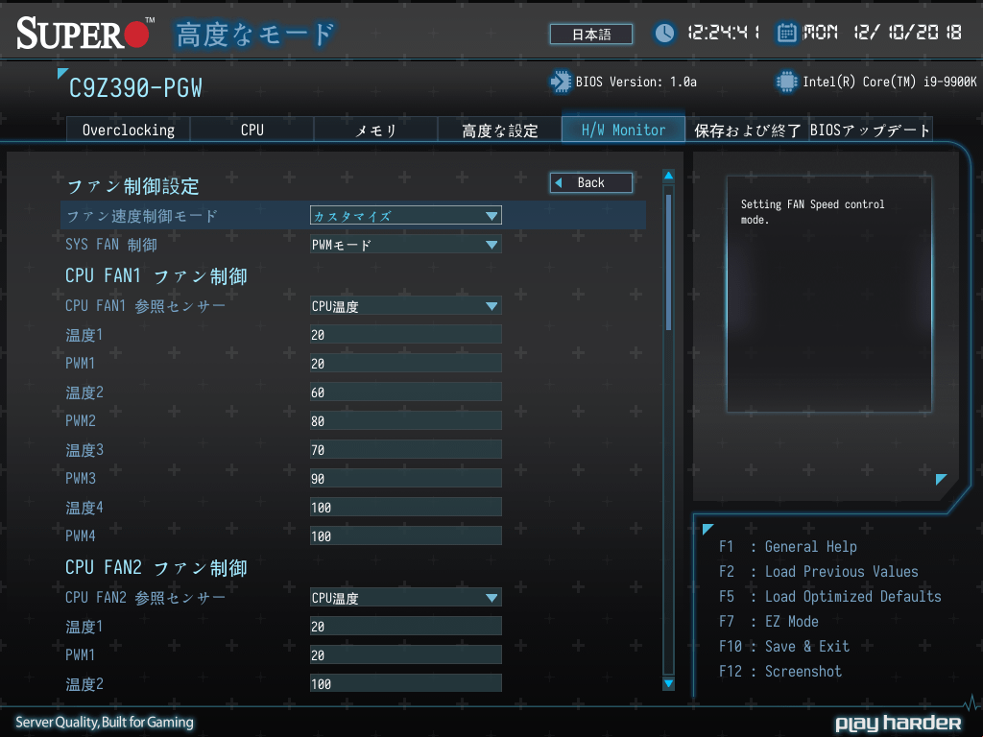This screenshot has height=737, width=983.
Task: Click the F5 Load Optimized Defaults entry
Action: pos(830,597)
